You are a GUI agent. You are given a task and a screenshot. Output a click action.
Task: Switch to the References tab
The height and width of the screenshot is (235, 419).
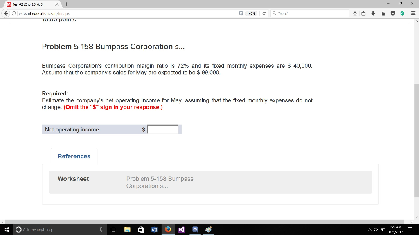[74, 156]
